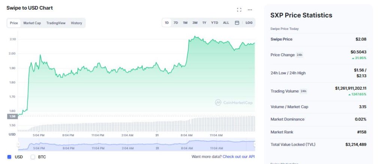Open the fullscreen chart icon

(x=239, y=10)
